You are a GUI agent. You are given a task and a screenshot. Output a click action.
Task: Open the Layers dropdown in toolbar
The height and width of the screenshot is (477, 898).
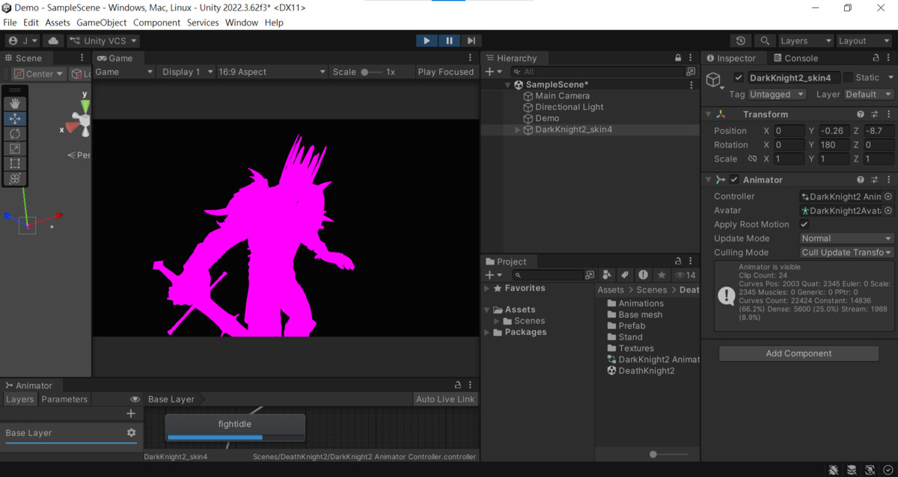click(805, 41)
